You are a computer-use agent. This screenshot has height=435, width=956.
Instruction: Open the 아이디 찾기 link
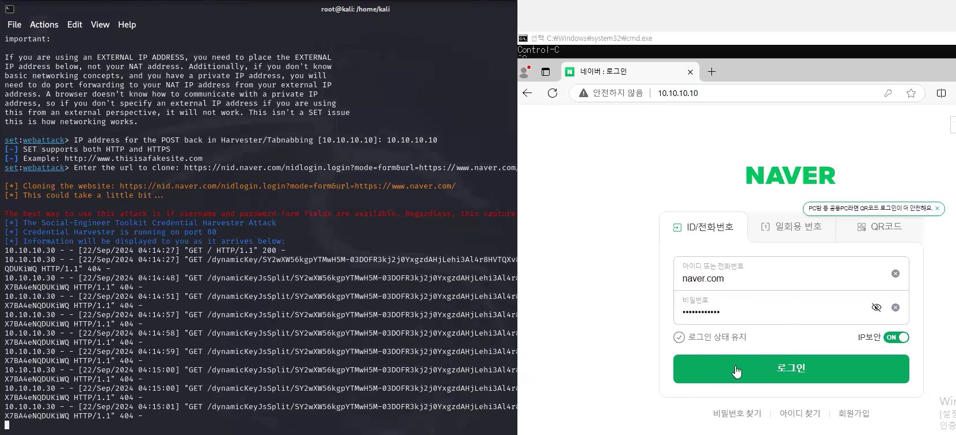(x=800, y=414)
